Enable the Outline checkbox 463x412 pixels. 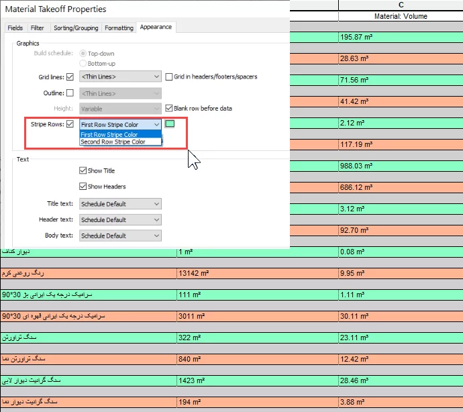tap(70, 93)
